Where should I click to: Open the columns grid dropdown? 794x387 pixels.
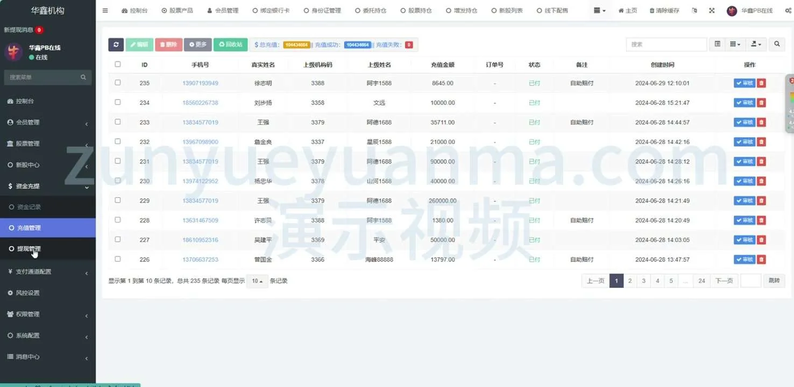[735, 45]
